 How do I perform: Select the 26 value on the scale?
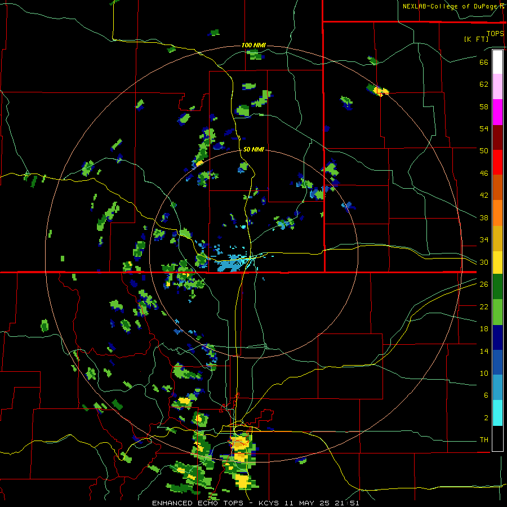[x=484, y=284]
